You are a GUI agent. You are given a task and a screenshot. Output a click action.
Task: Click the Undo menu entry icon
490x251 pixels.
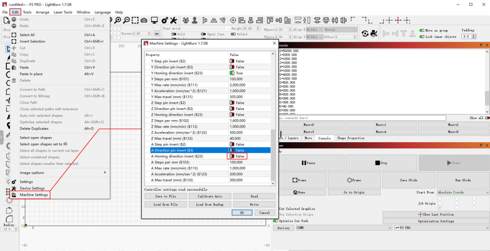point(14,19)
